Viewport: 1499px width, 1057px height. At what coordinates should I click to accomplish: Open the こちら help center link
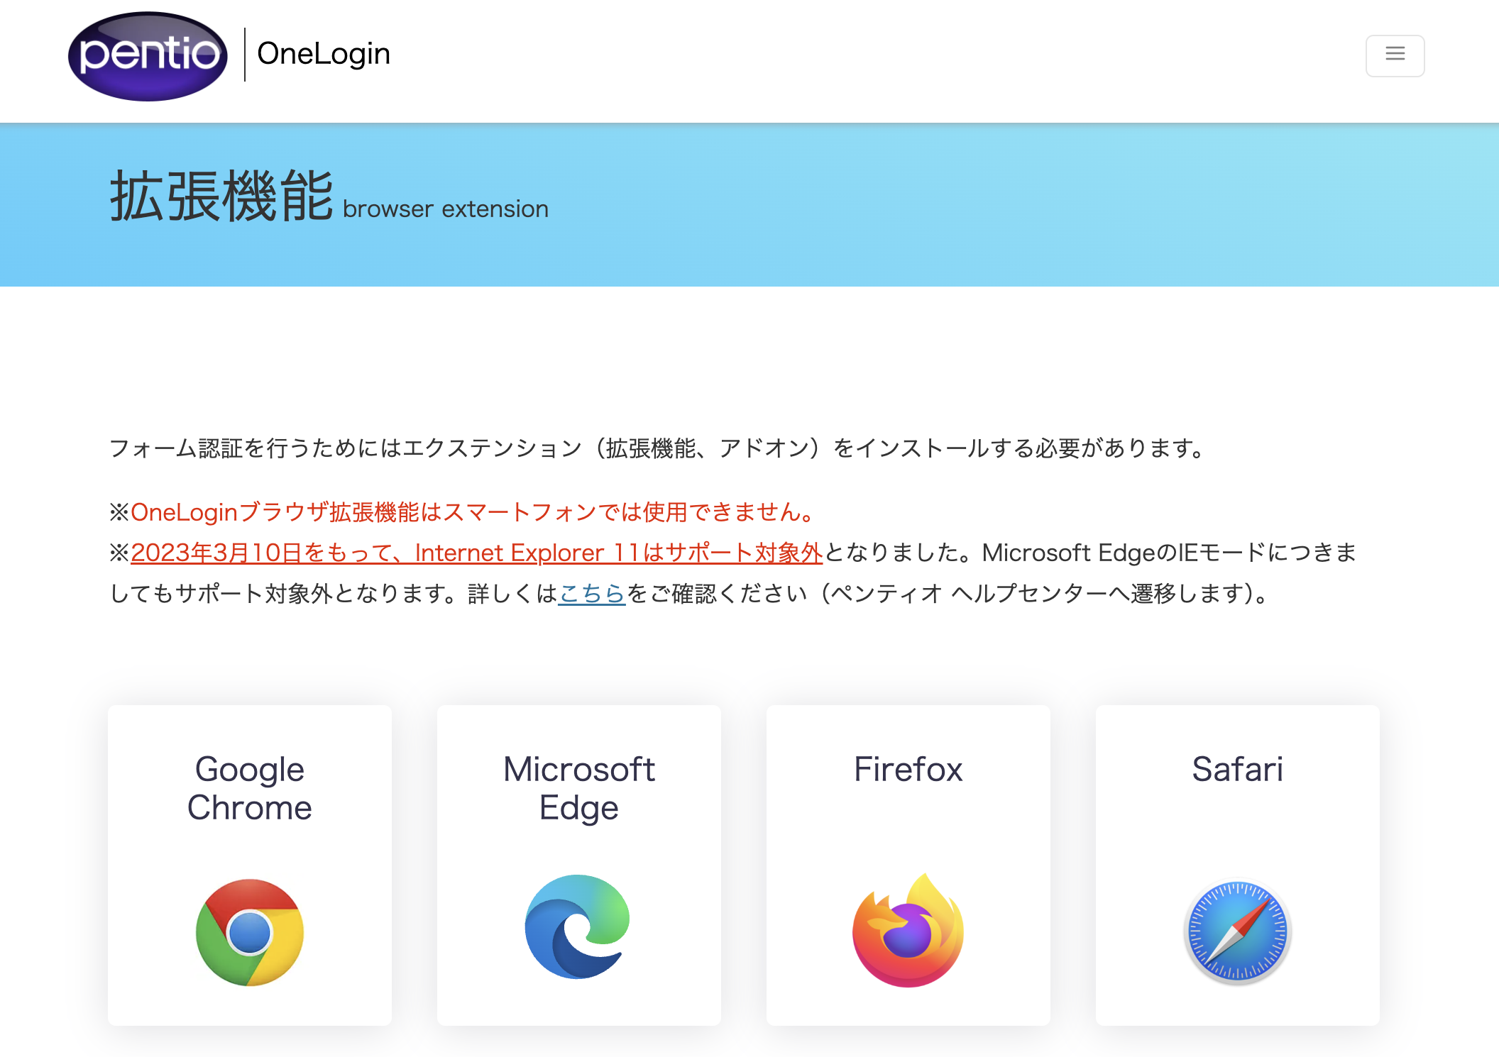[591, 593]
